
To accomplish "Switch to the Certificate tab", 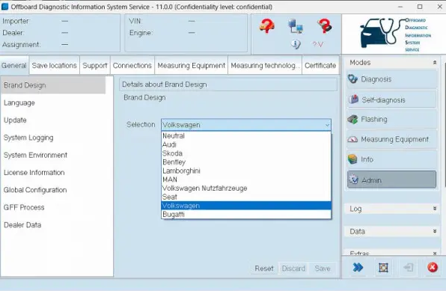I will [x=320, y=65].
